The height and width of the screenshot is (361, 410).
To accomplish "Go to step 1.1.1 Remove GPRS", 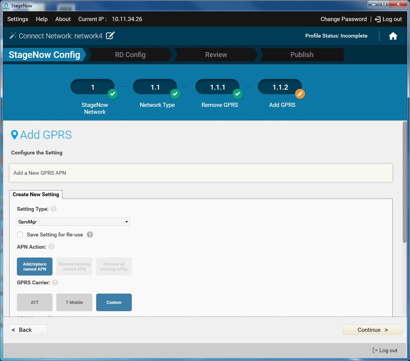I will point(217,87).
